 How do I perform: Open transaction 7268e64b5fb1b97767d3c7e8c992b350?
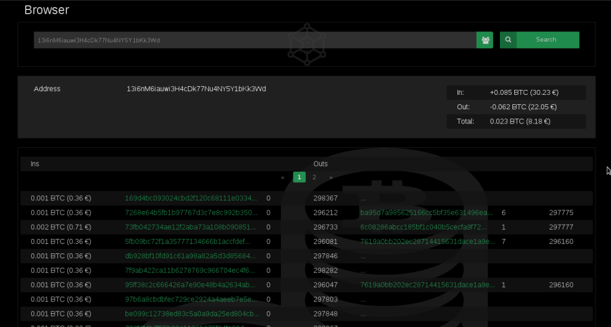(191, 213)
